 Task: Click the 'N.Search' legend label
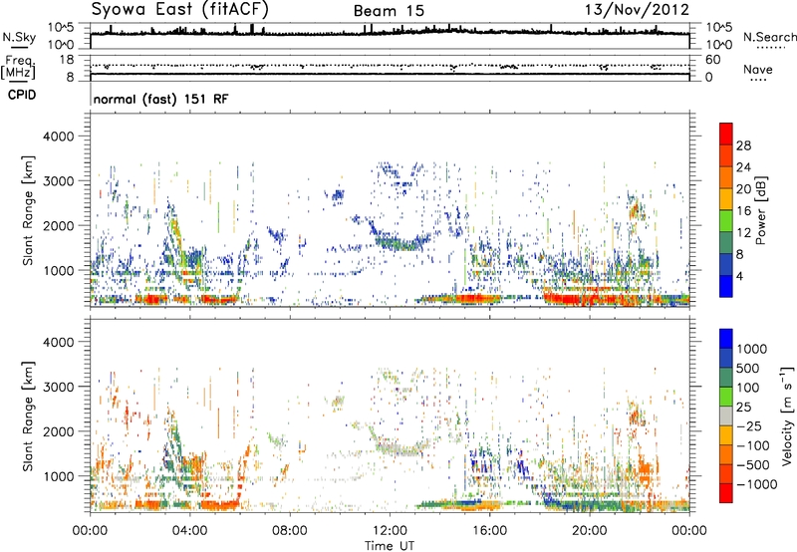[x=769, y=37]
